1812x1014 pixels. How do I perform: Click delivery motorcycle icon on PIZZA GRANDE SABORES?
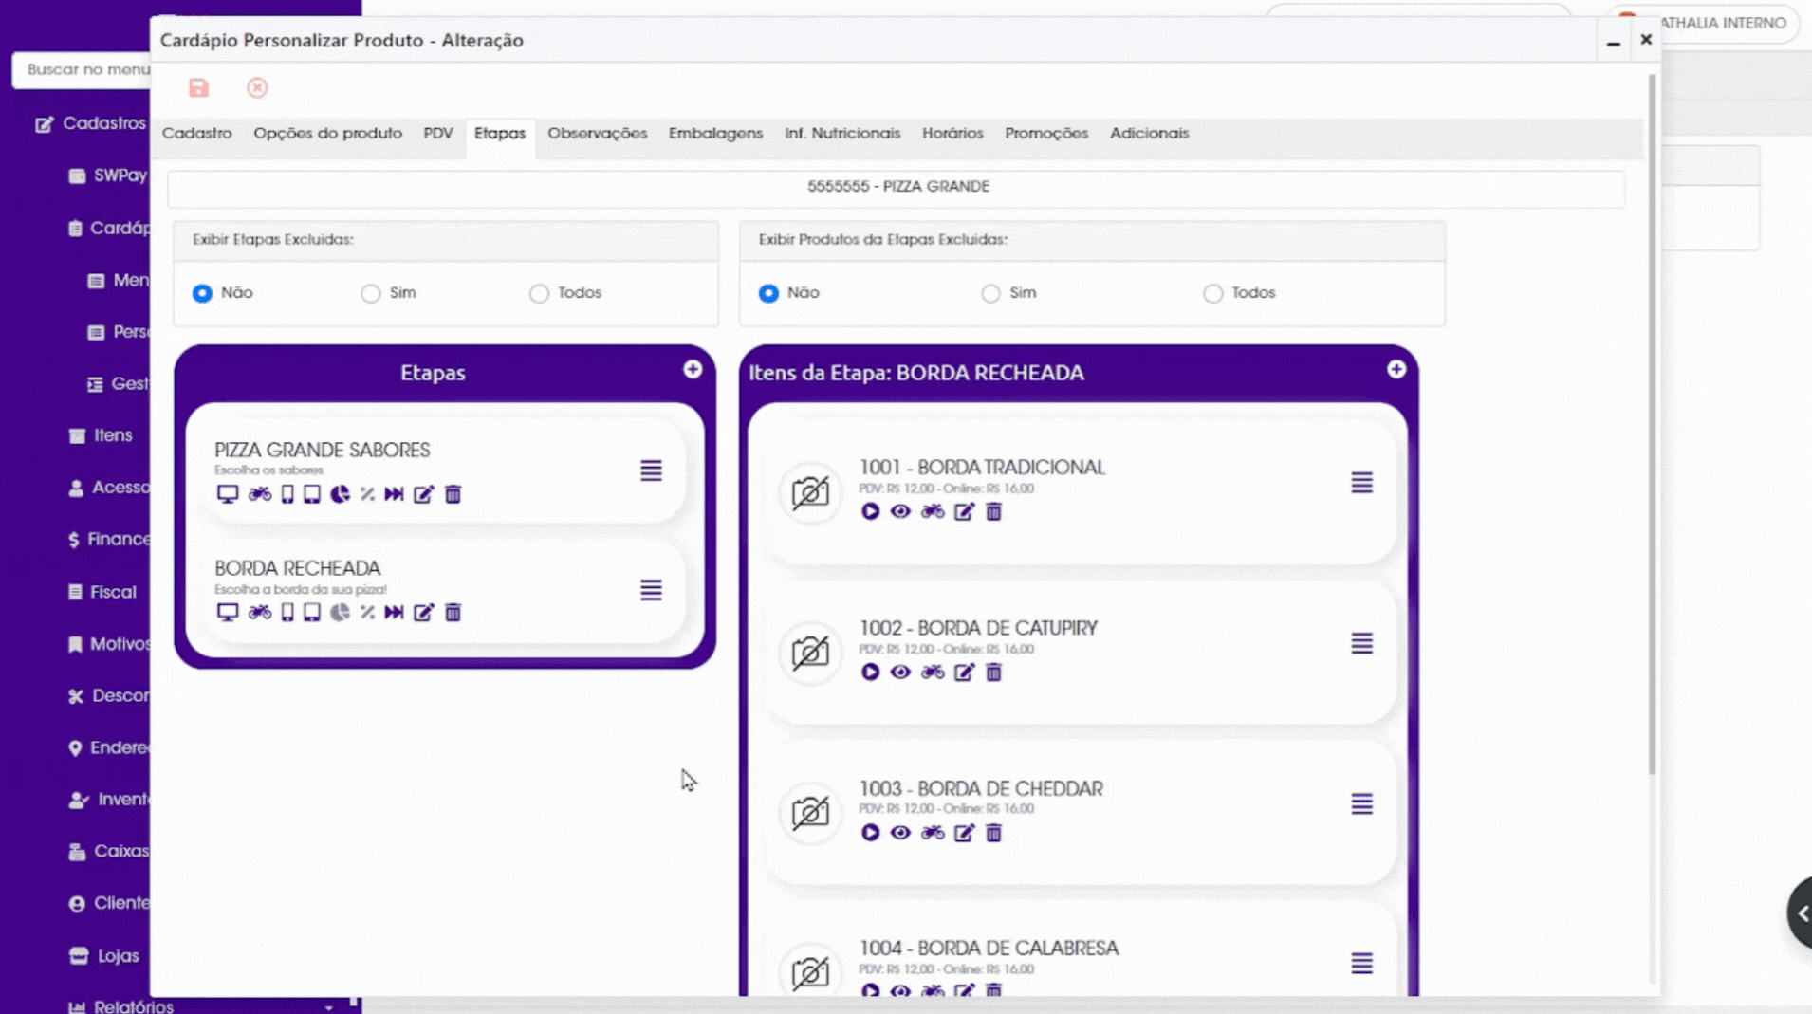tap(259, 494)
